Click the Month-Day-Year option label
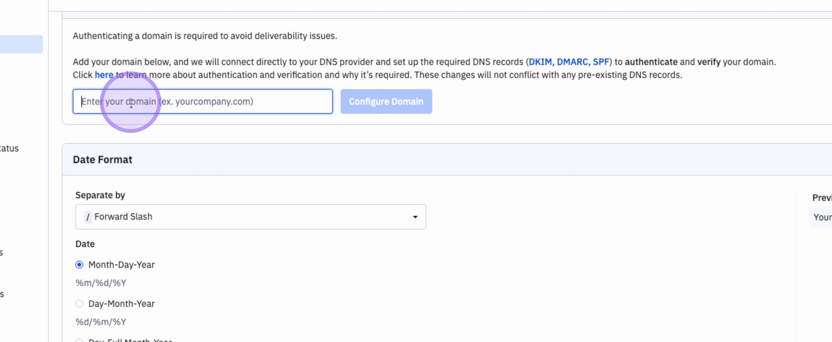Viewport: 832px width, 342px height. pos(122,265)
